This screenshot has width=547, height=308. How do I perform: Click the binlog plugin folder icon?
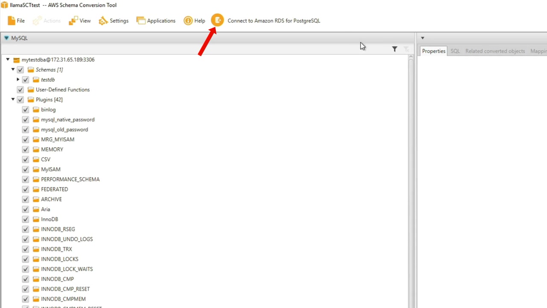[x=36, y=110]
